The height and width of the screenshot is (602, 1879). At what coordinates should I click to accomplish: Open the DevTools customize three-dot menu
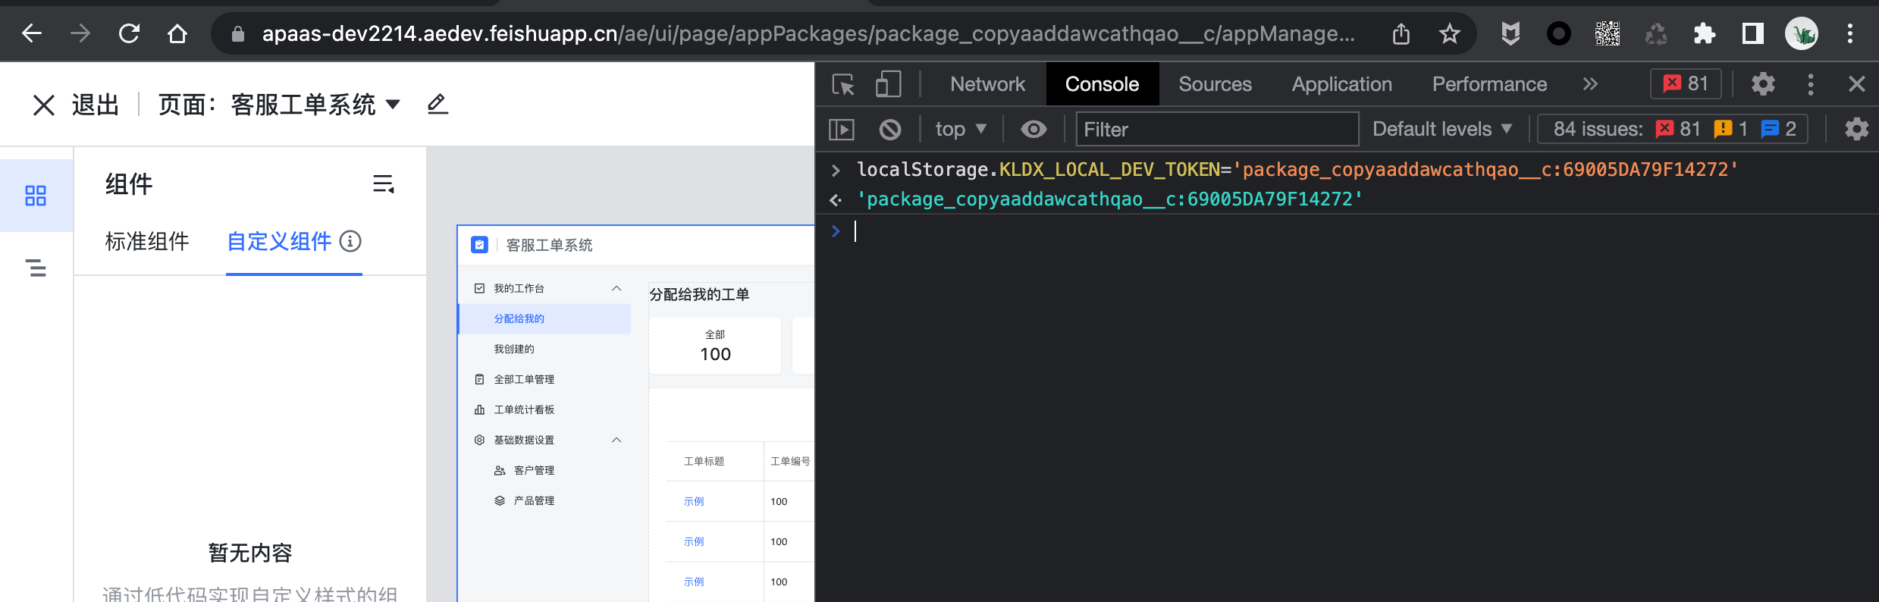click(1811, 84)
